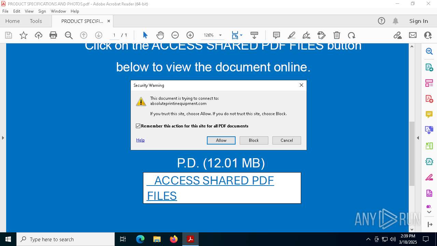Click the Save file icon
The image size is (437, 246).
point(9,35)
